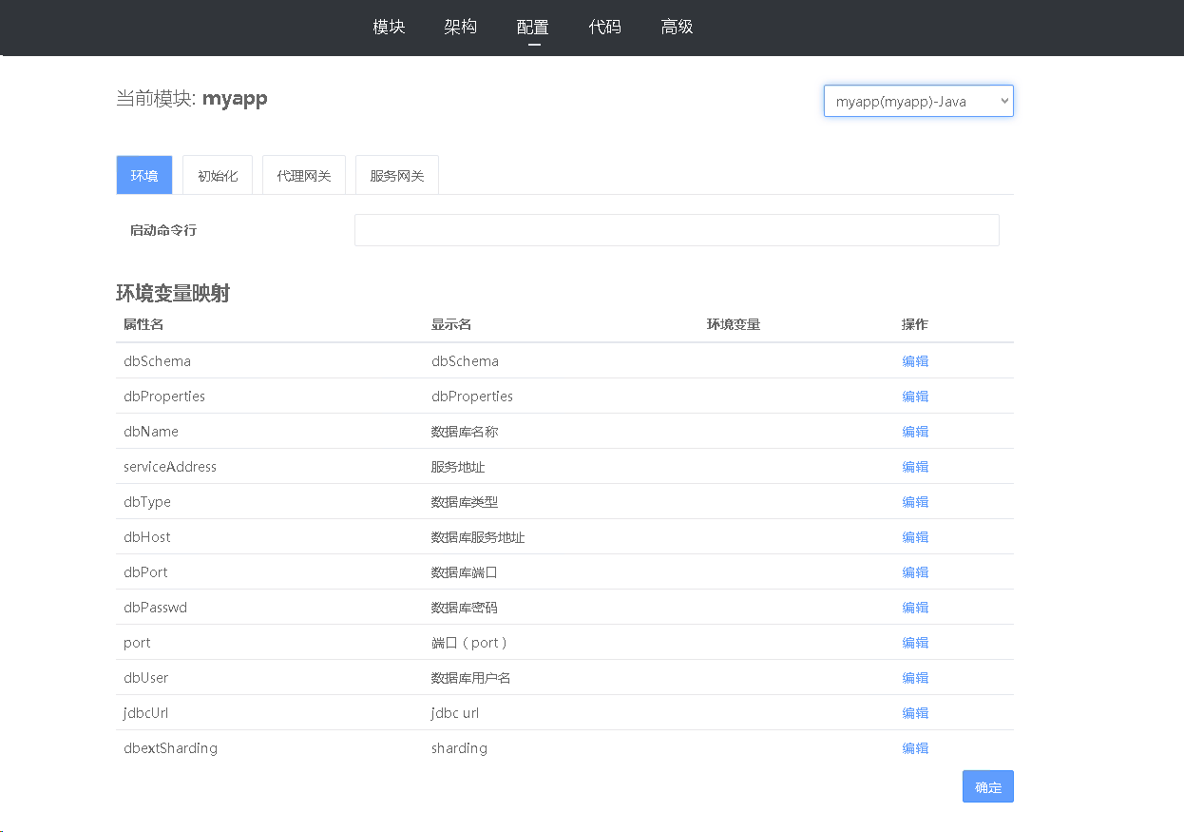Select the 环境 tab

coord(144,176)
